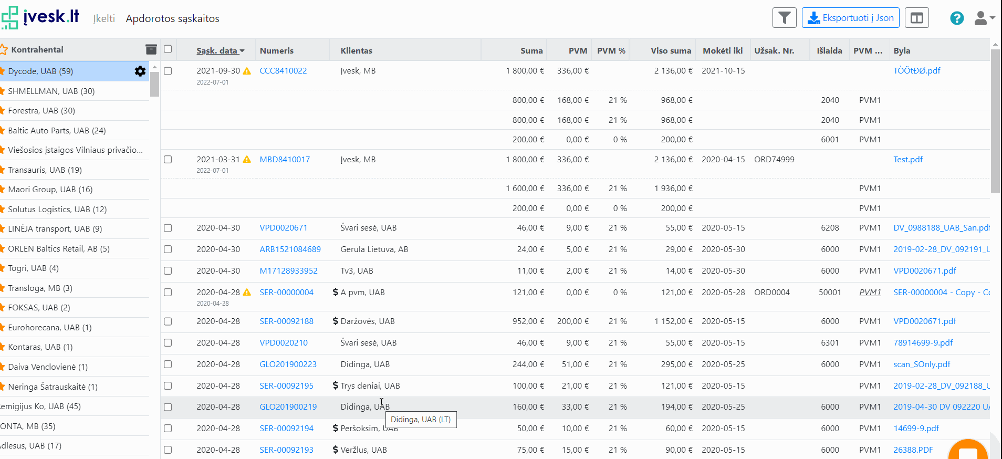The width and height of the screenshot is (1002, 459).
Task: Open invoice link VPD0020210
Action: click(284, 342)
